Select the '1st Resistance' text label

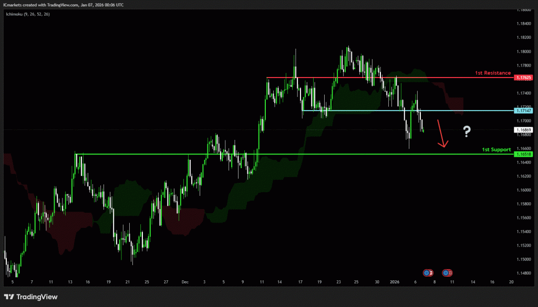[x=492, y=73]
